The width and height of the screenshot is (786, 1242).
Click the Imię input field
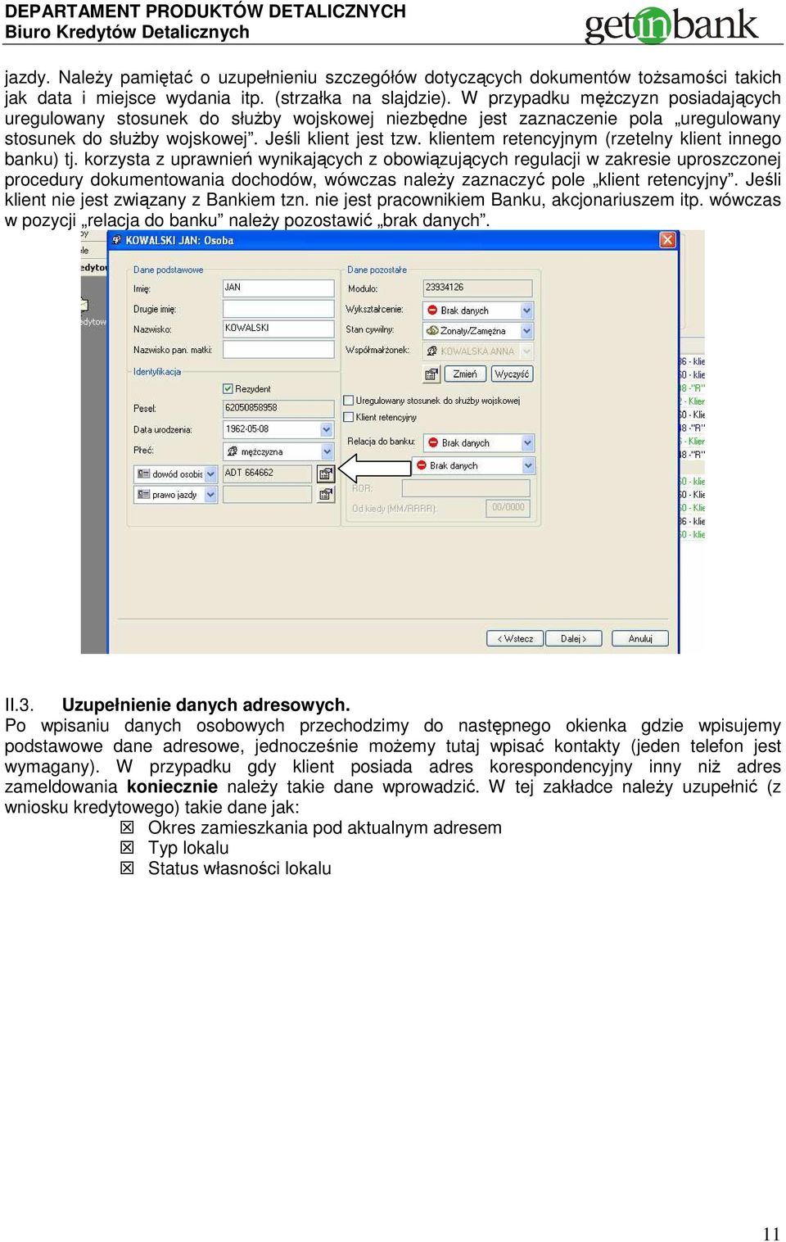[x=278, y=288]
